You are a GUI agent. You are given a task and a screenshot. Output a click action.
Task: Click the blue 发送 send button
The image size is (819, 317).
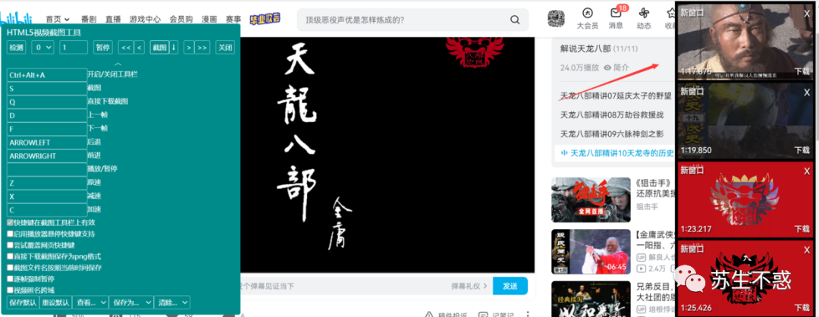coord(510,286)
